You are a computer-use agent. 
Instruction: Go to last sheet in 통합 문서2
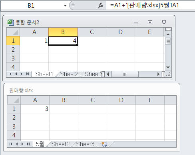pyautogui.click(x=28, y=74)
